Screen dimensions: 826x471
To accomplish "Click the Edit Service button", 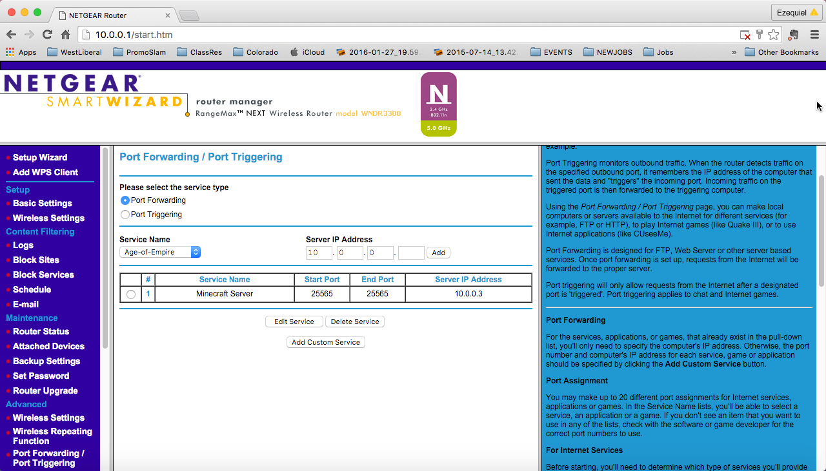I will [294, 322].
